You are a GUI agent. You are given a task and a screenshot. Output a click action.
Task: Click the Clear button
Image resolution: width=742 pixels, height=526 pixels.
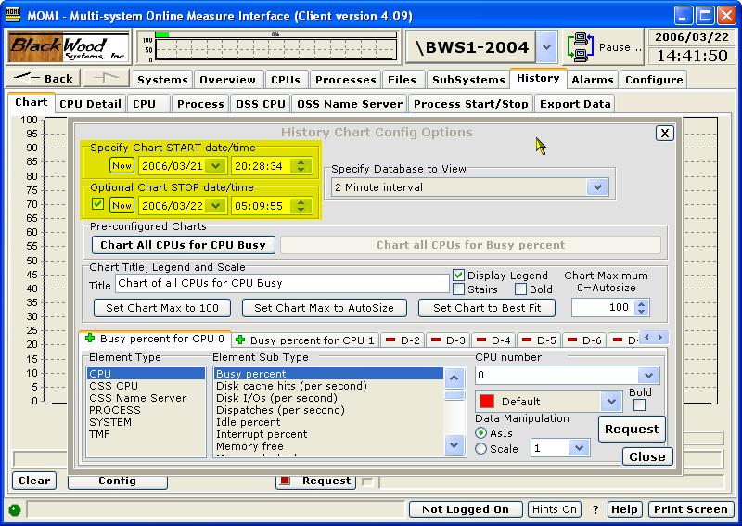coord(34,480)
